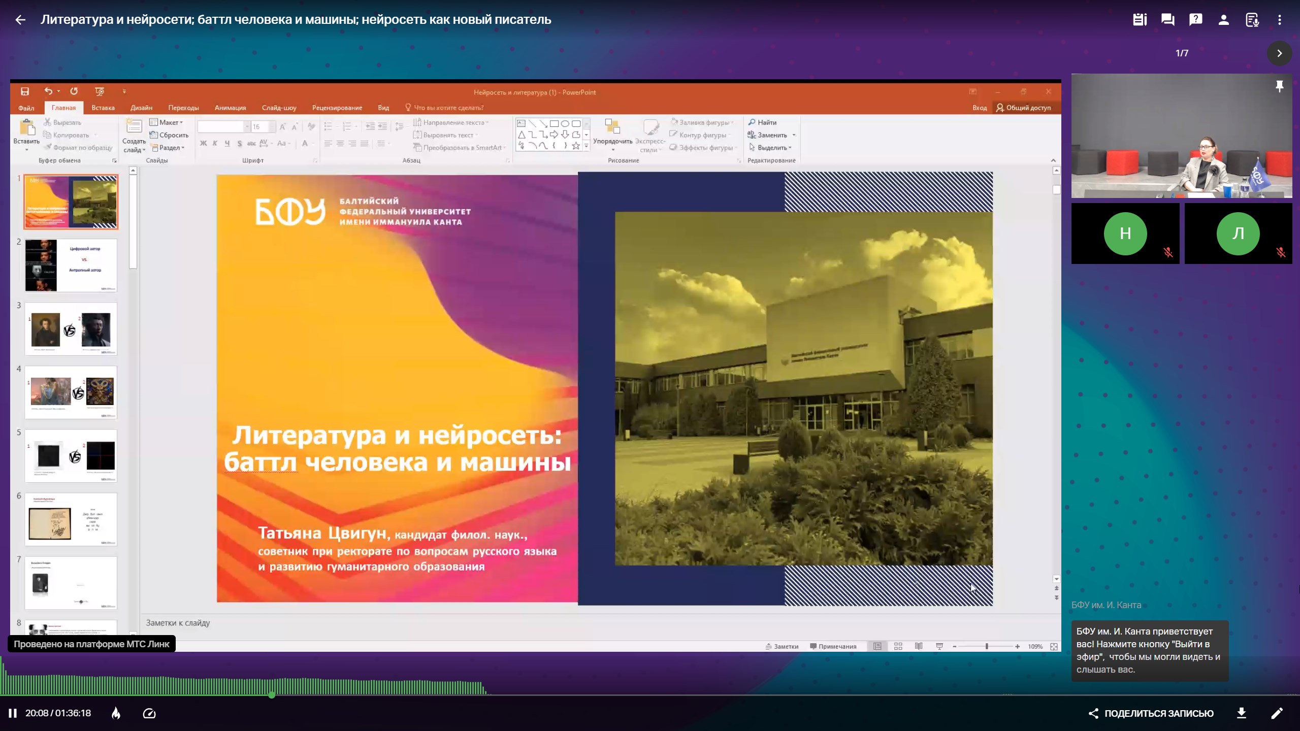Viewport: 1300px width, 731px height.
Task: Open the participants person icon
Action: point(1223,20)
